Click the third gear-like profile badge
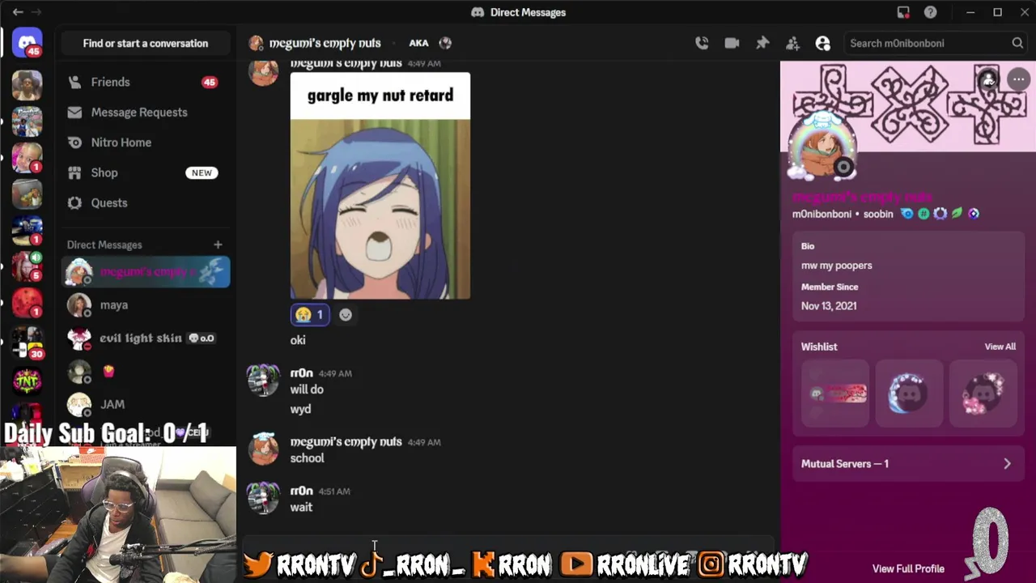Screen dimensions: 1036x583 click(940, 214)
